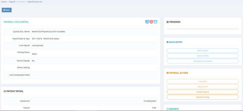The width and height of the screenshot is (243, 111).
Task: Open Express Entry
Action: point(203,56)
